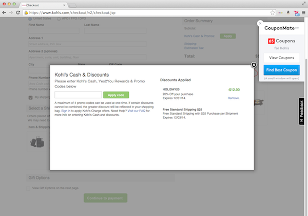Toggle fullscreen with the window corner arrow icon
This screenshot has height=216, width=308.
click(304, 4)
